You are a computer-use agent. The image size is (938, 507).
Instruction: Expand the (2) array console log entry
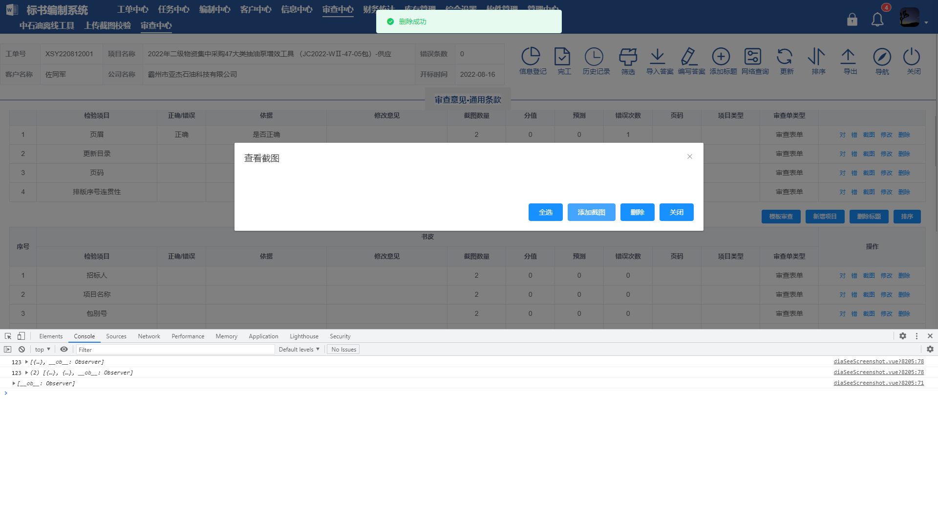[26, 373]
